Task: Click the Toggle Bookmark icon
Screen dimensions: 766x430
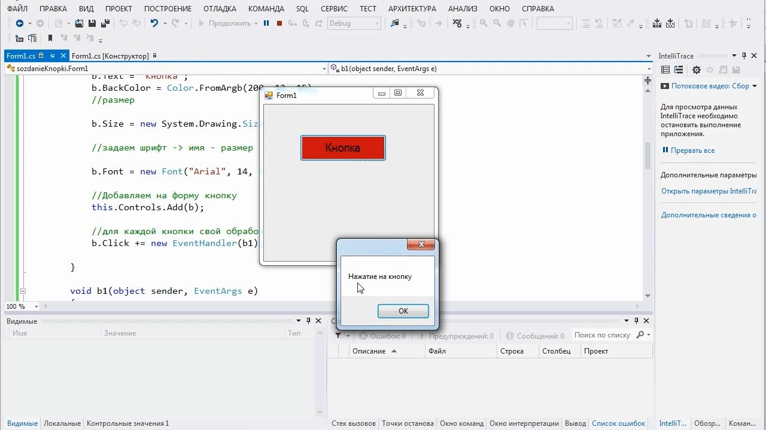Action: [50, 38]
